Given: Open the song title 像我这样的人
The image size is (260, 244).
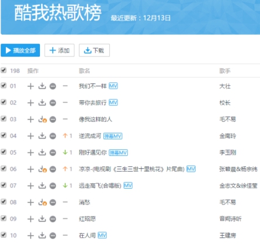Looking at the screenshot, I should click(96, 119).
